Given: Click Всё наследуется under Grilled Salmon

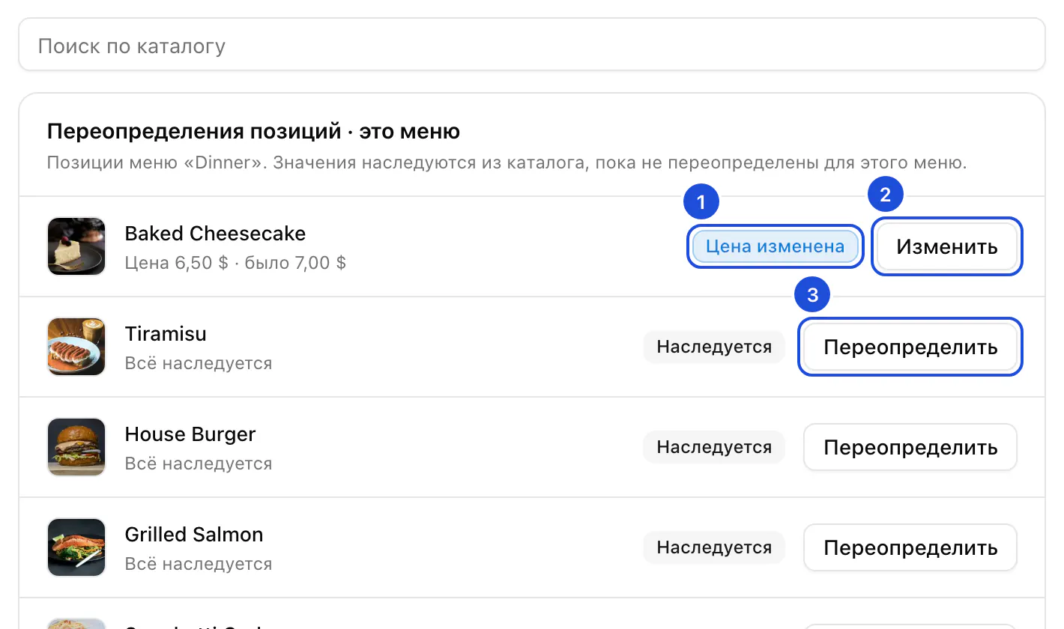Looking at the screenshot, I should pyautogui.click(x=199, y=564).
